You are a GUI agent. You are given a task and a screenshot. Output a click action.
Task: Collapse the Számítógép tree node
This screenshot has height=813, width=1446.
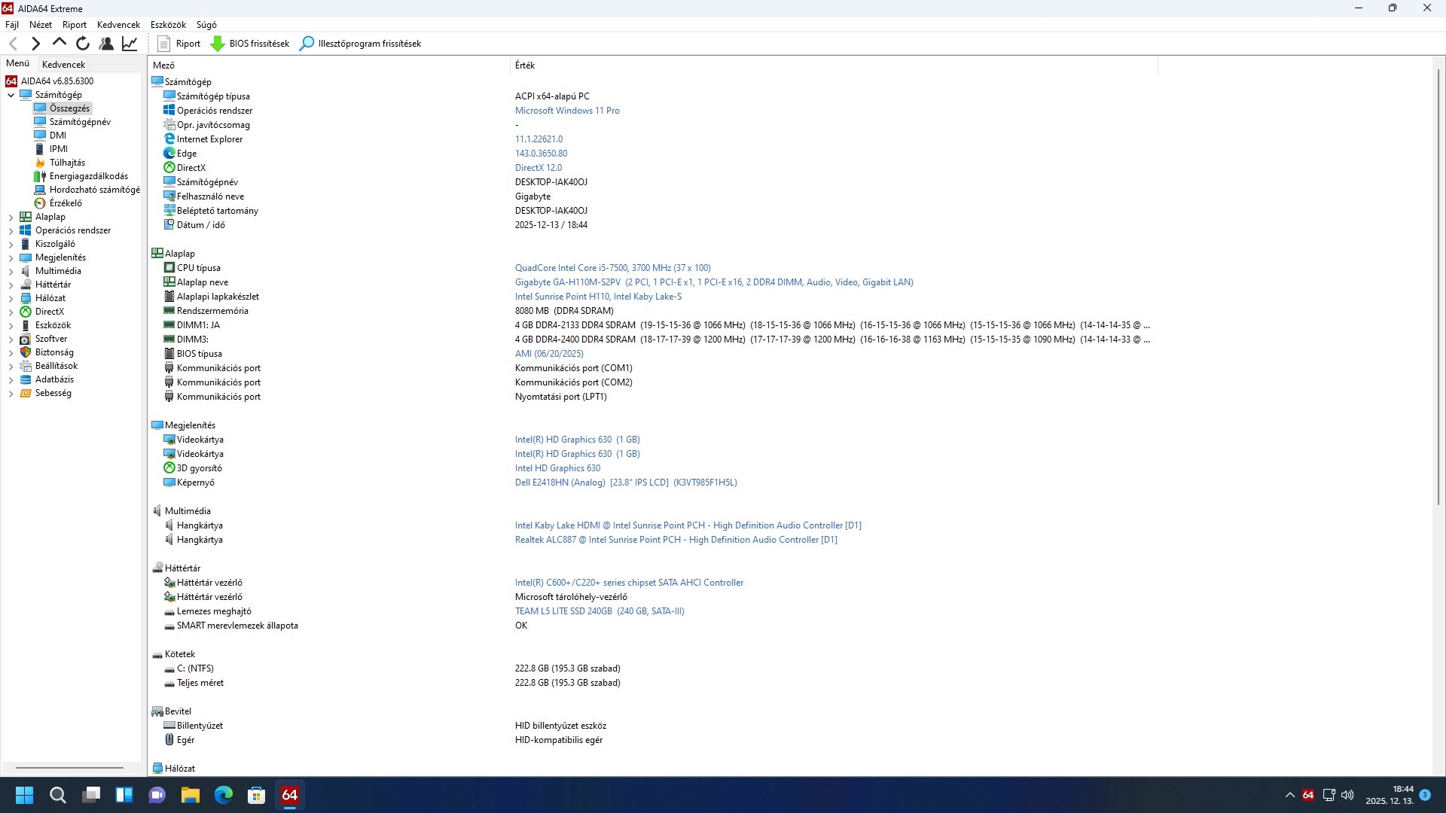pos(11,95)
